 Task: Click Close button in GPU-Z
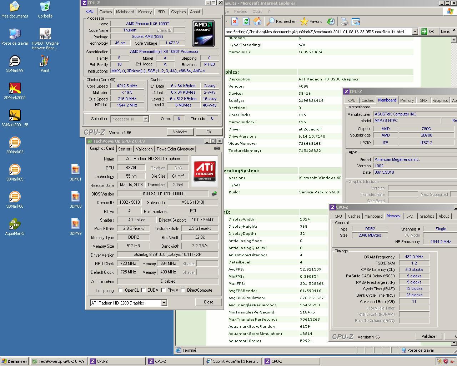(x=209, y=302)
